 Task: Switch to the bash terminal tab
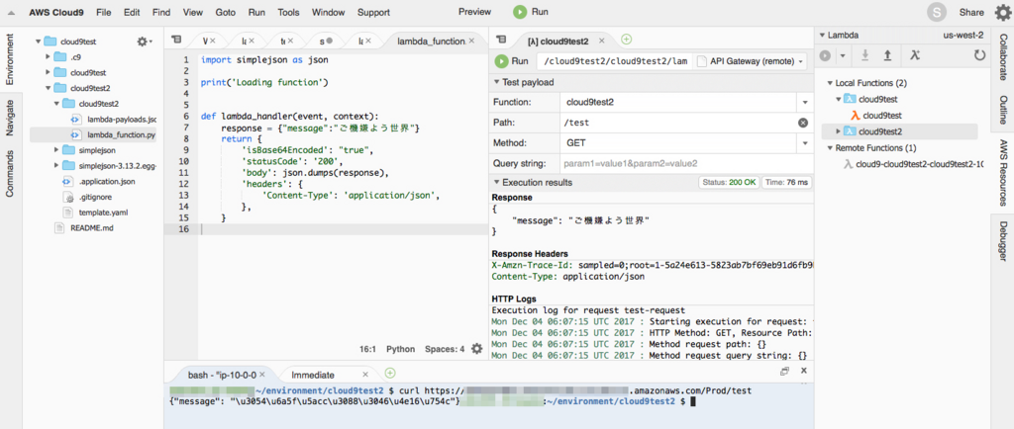[222, 375]
